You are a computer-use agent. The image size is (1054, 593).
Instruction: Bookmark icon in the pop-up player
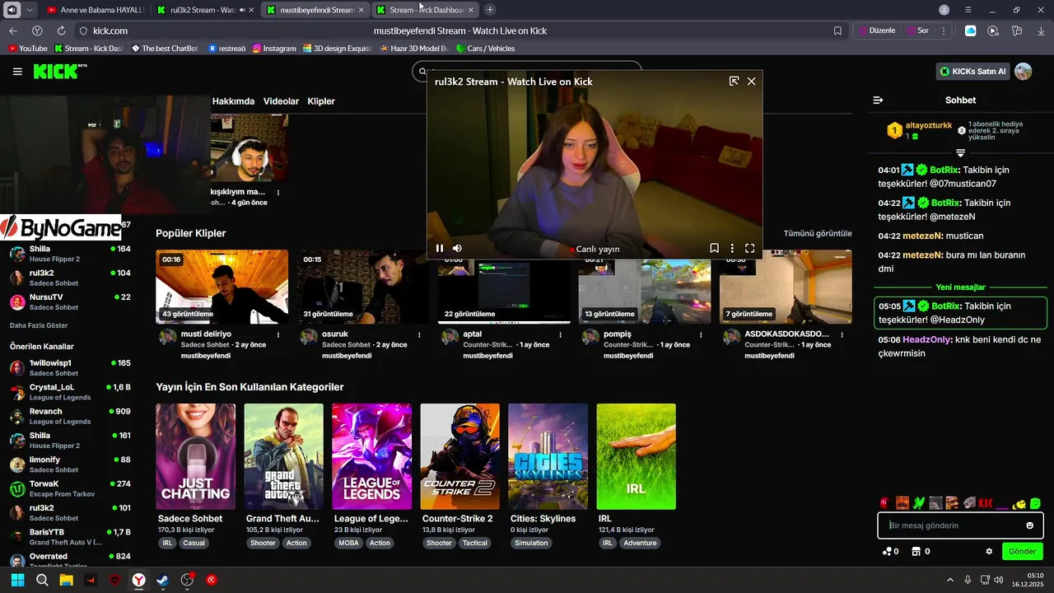[x=714, y=248]
